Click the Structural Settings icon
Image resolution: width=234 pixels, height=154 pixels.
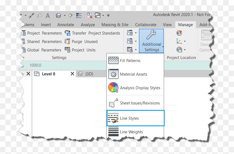[x=130, y=33]
